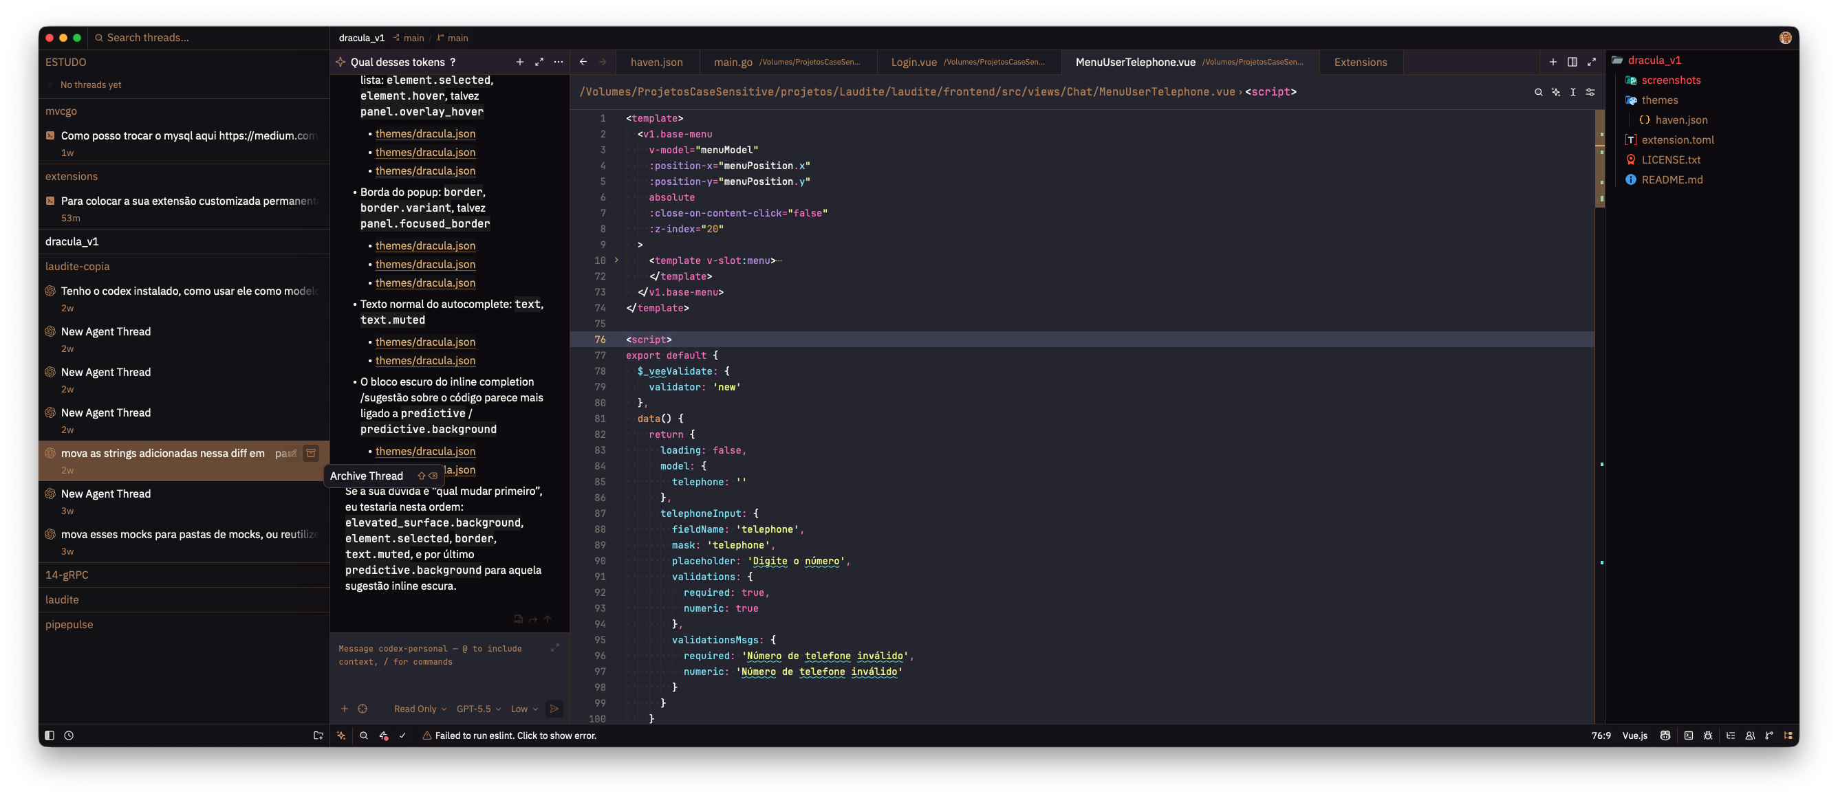Toggle the left threads sidebar panel
The height and width of the screenshot is (798, 1838).
point(50,735)
